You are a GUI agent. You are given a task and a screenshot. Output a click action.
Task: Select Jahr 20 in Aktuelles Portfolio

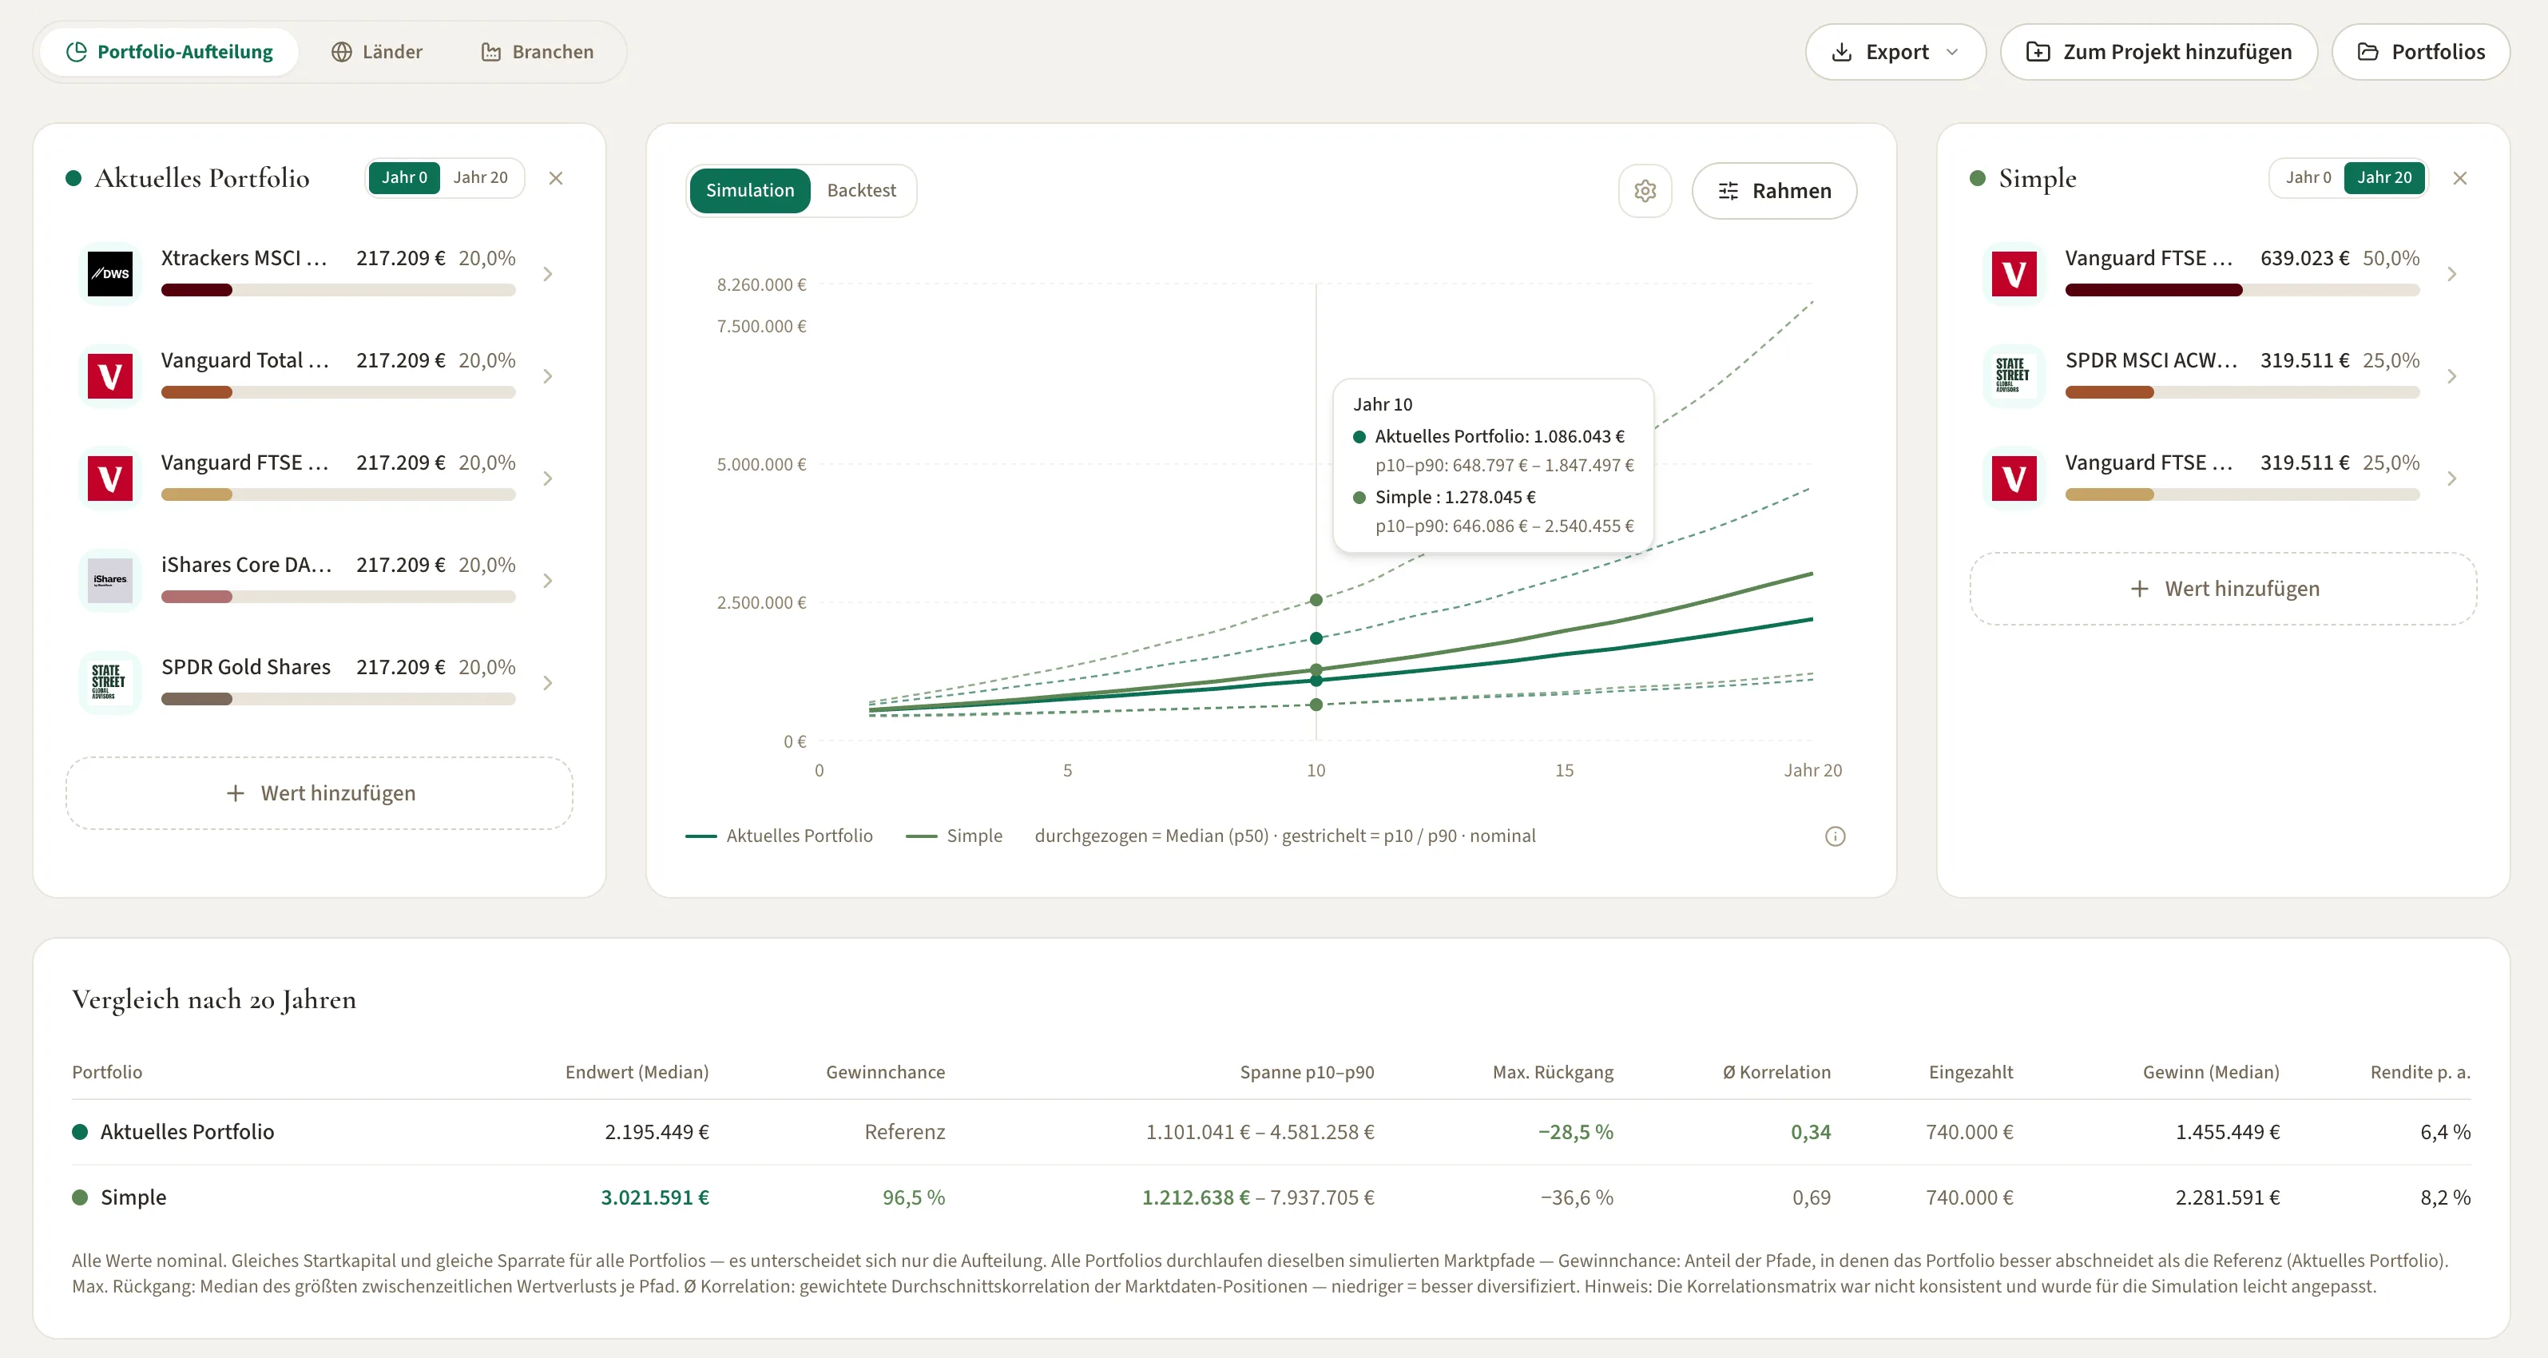point(481,178)
